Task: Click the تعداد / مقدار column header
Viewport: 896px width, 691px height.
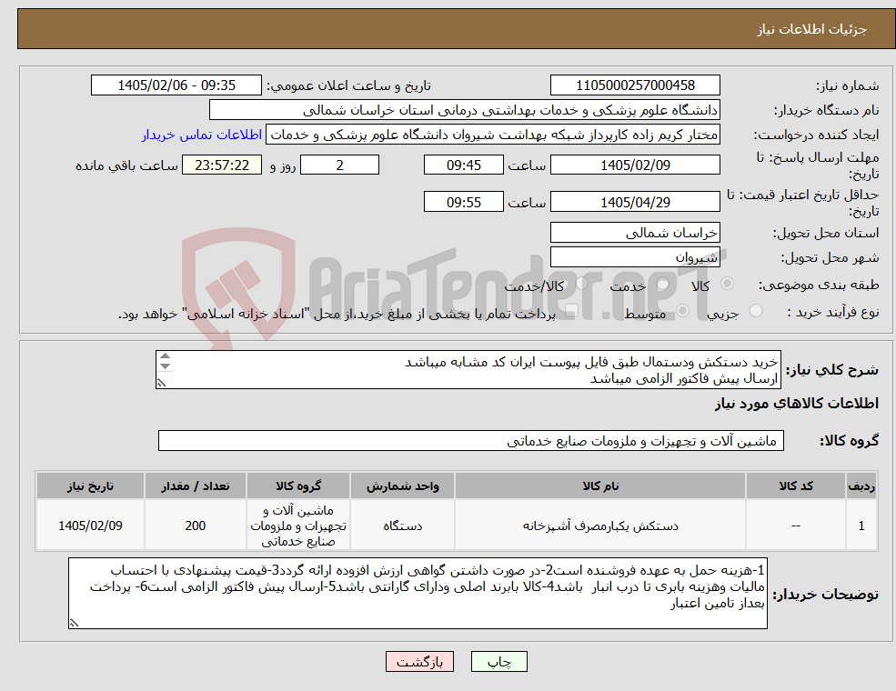Action: 195,486
